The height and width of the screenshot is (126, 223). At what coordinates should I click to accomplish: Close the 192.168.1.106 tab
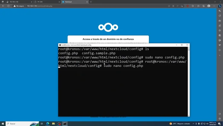tap(32, 2)
